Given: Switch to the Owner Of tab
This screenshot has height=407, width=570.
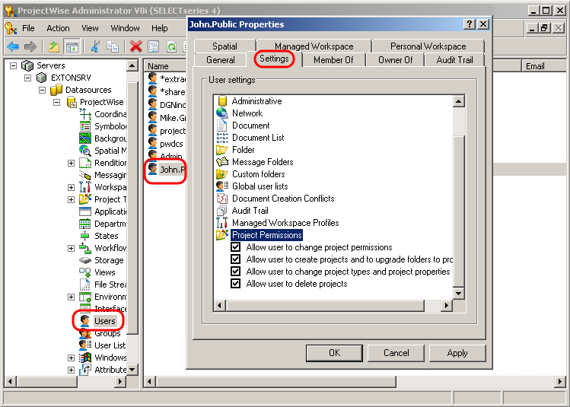Looking at the screenshot, I should (396, 60).
